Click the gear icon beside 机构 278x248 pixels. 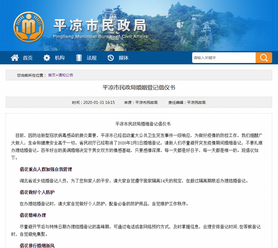click(47, 58)
